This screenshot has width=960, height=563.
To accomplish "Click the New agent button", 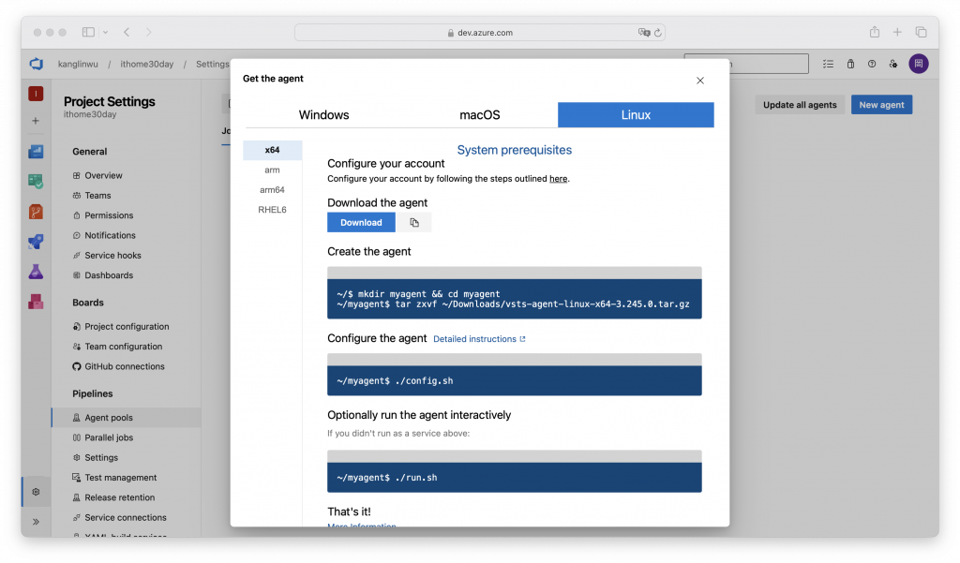I will (x=881, y=105).
